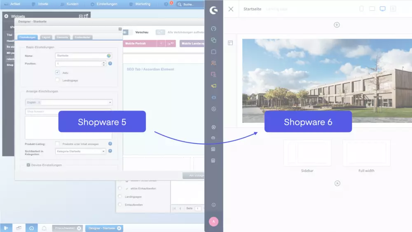
Task: Open the Shopware 6 dashboard icon in sidebar
Action: coord(213,28)
